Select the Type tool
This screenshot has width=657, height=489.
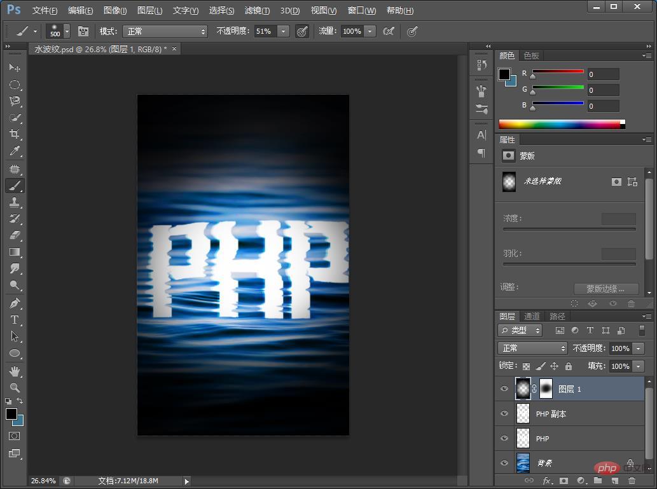(15, 320)
